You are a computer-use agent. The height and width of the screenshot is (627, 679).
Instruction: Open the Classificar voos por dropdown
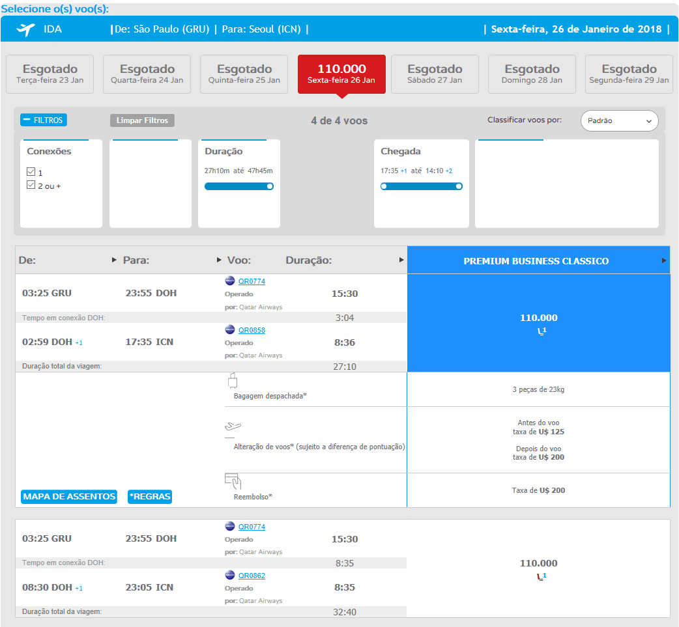(619, 120)
